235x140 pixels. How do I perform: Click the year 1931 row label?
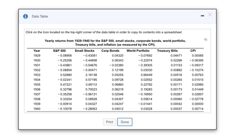(x=37, y=65)
